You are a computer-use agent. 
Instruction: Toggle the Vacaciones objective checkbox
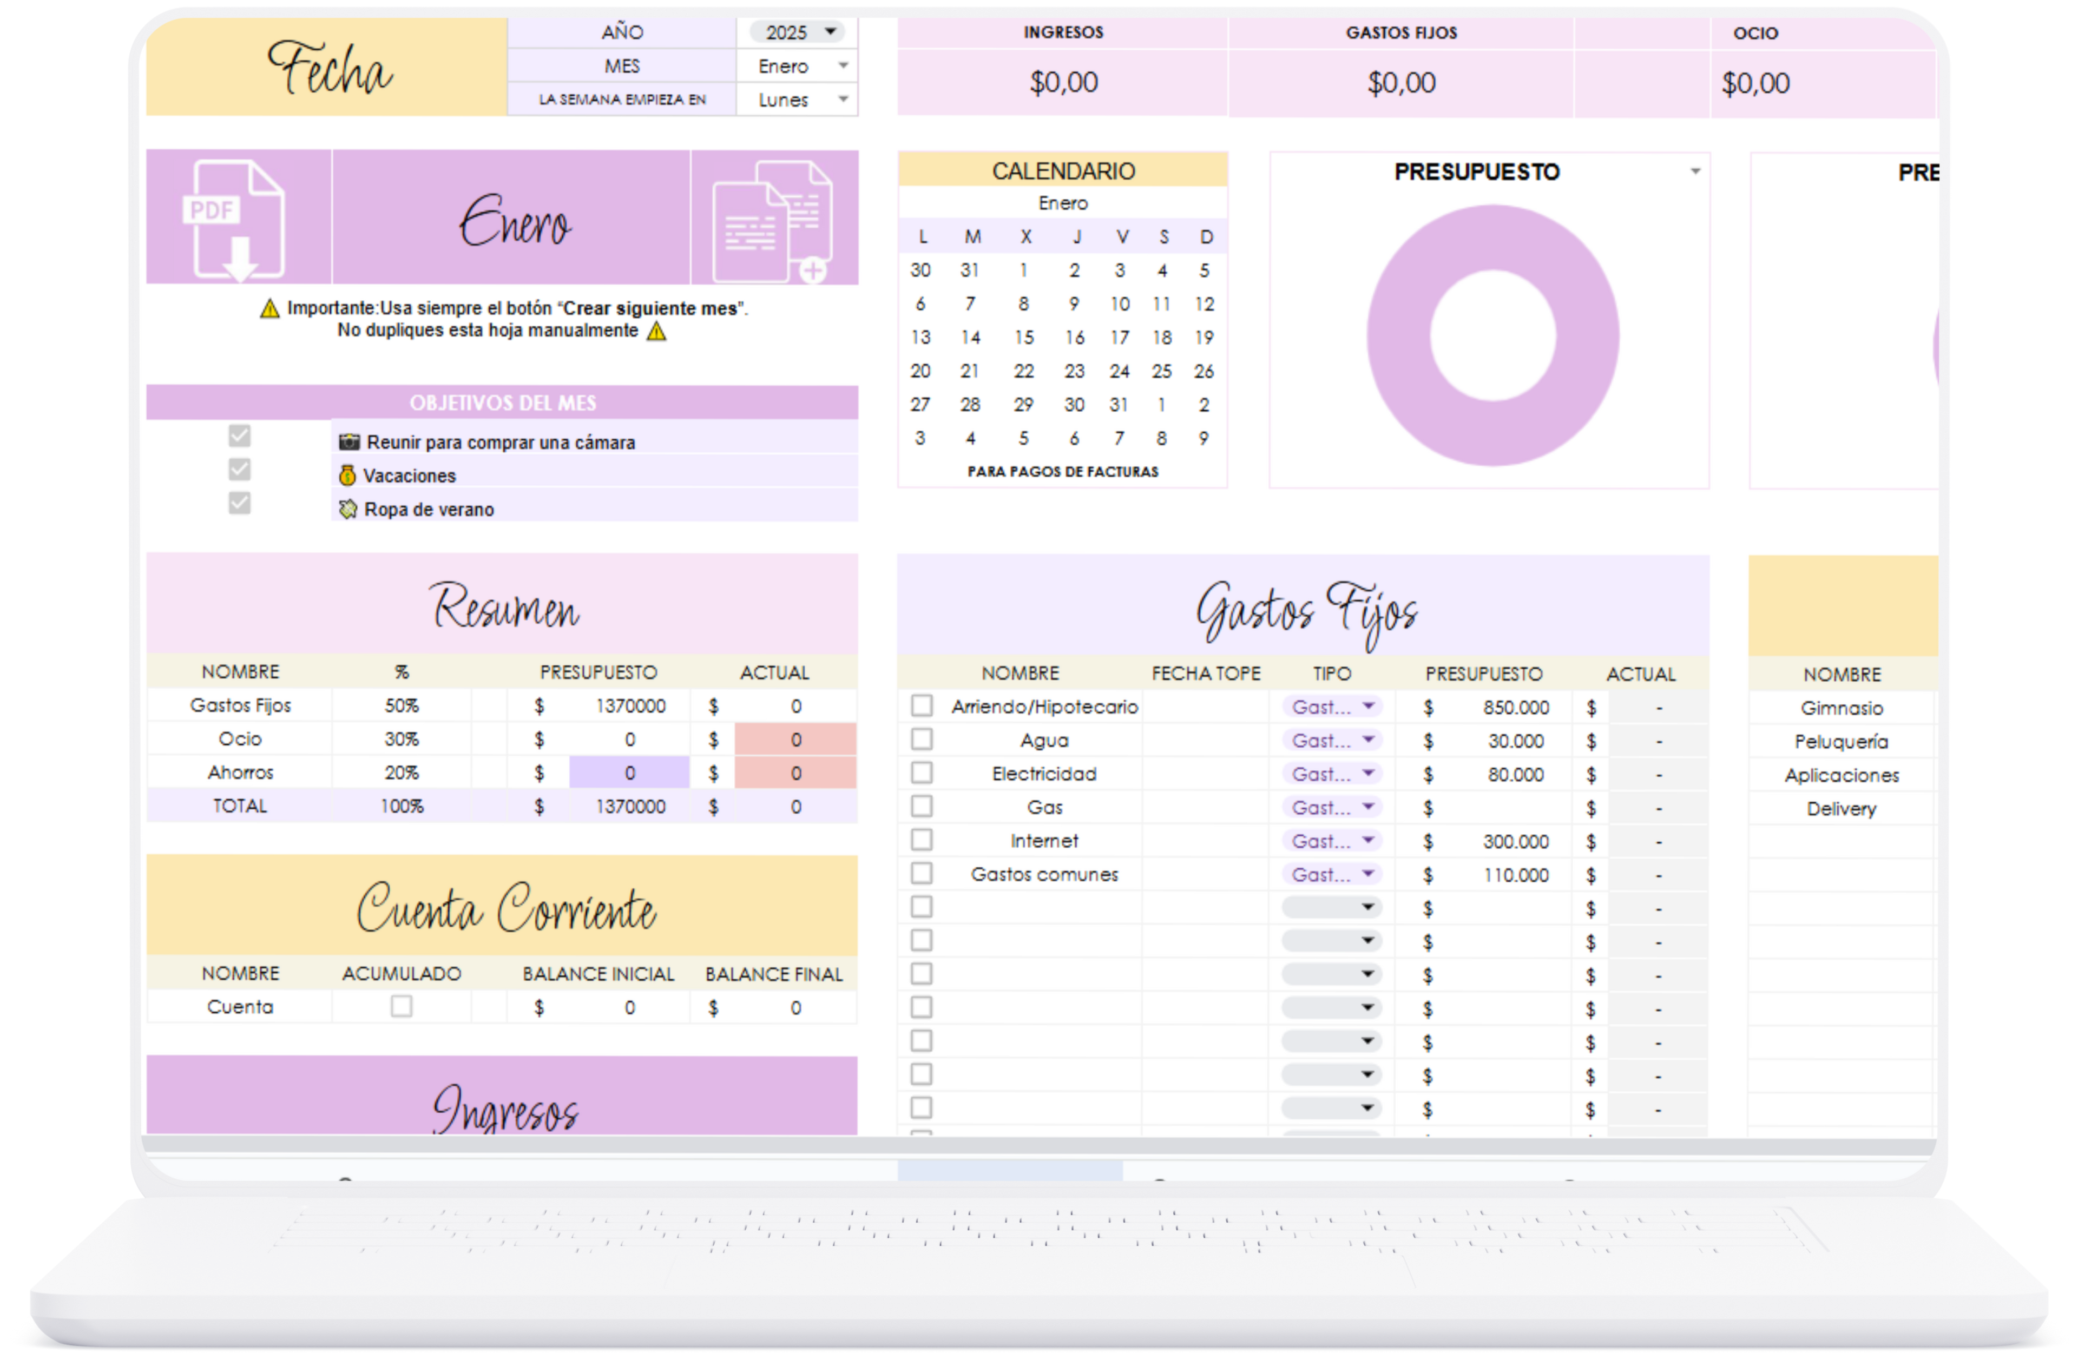(239, 470)
